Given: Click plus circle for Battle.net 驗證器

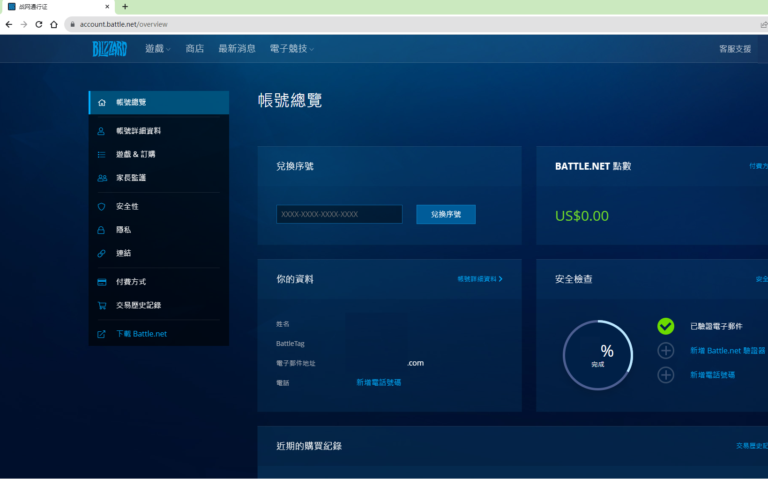Looking at the screenshot, I should pyautogui.click(x=665, y=351).
